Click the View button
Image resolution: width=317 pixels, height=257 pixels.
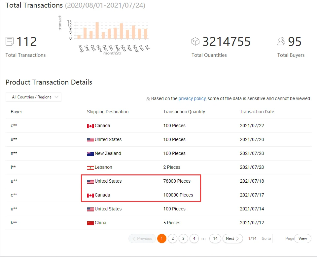pos(302,239)
